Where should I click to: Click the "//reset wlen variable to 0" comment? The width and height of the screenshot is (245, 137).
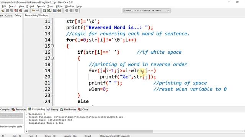click(x=190, y=89)
